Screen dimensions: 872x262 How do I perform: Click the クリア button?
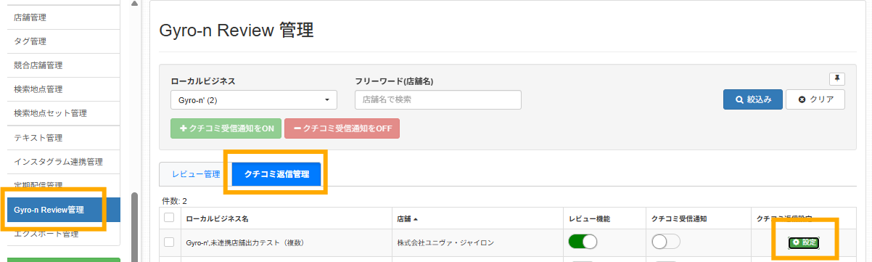[x=815, y=99]
